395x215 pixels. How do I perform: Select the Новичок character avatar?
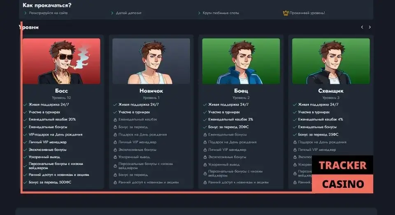(x=151, y=61)
